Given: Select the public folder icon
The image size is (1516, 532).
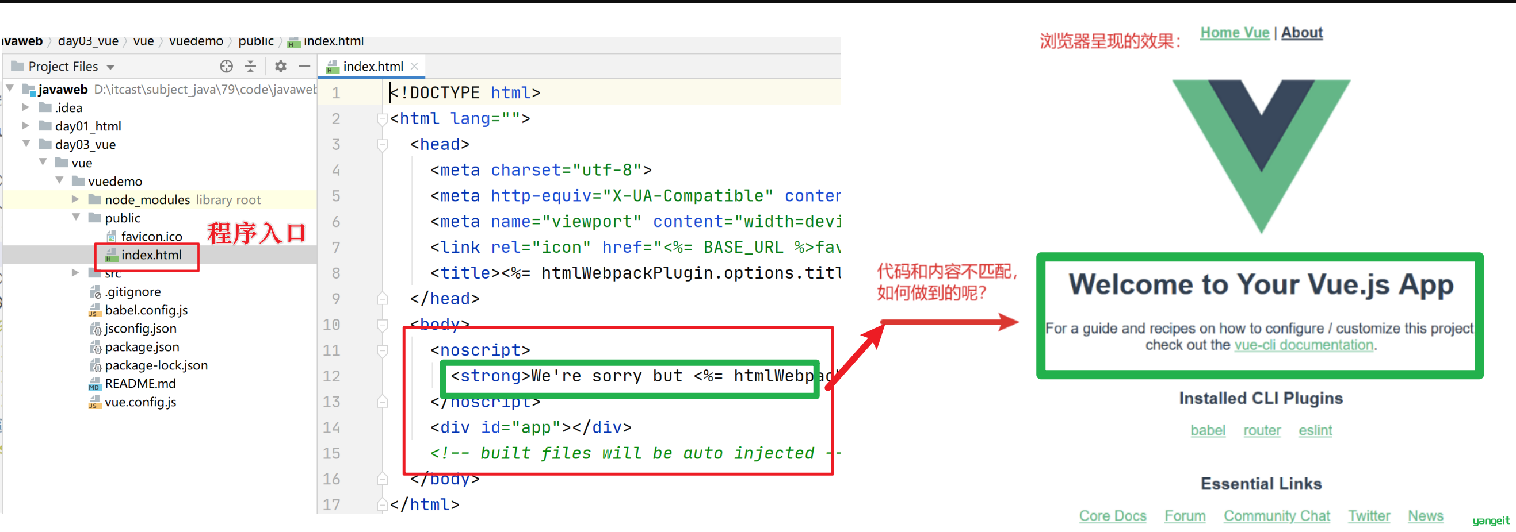Looking at the screenshot, I should point(95,218).
